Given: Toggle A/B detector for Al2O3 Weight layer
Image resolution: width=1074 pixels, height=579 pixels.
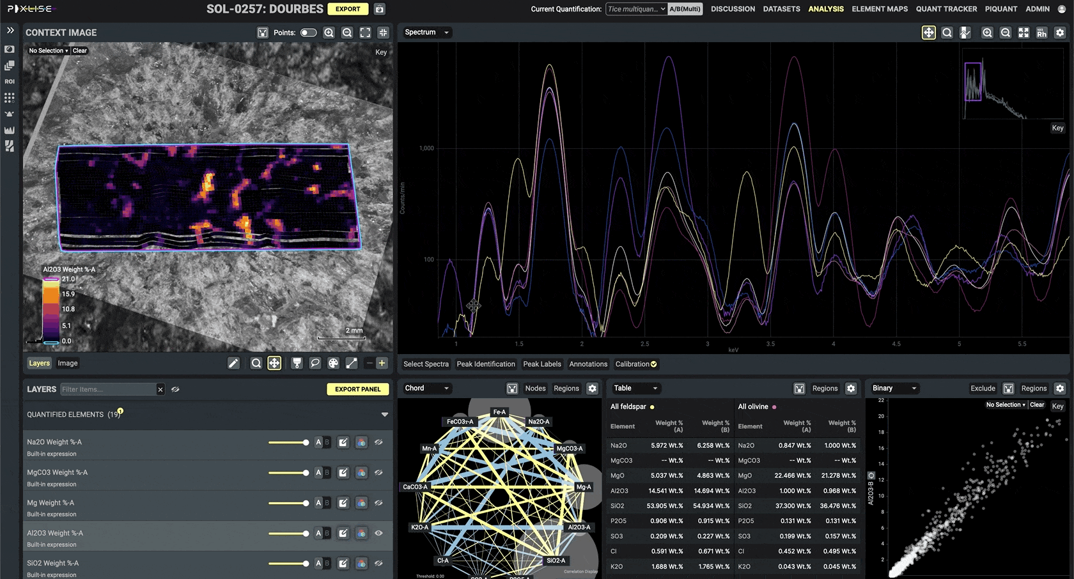Looking at the screenshot, I should [x=322, y=533].
